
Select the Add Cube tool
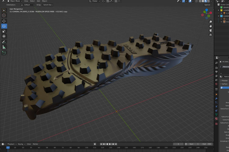point(4,53)
